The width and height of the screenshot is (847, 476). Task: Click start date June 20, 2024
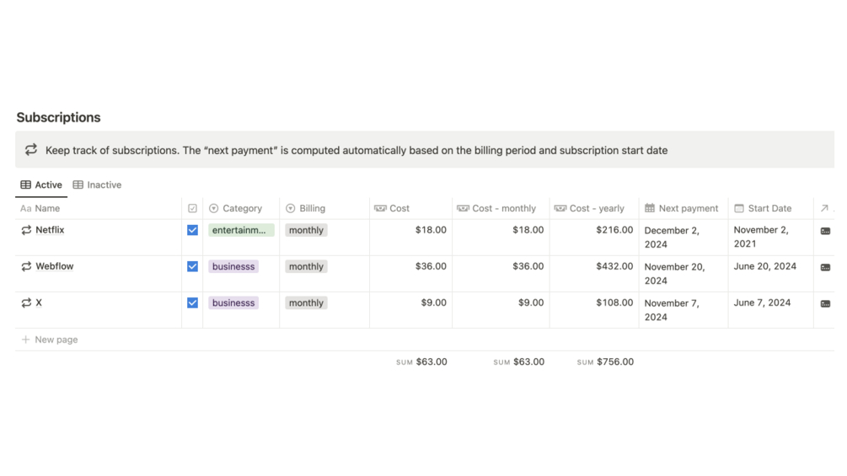point(765,266)
